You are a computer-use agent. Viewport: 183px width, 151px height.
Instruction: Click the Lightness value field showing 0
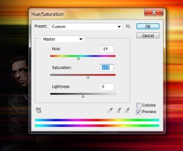tap(107, 87)
